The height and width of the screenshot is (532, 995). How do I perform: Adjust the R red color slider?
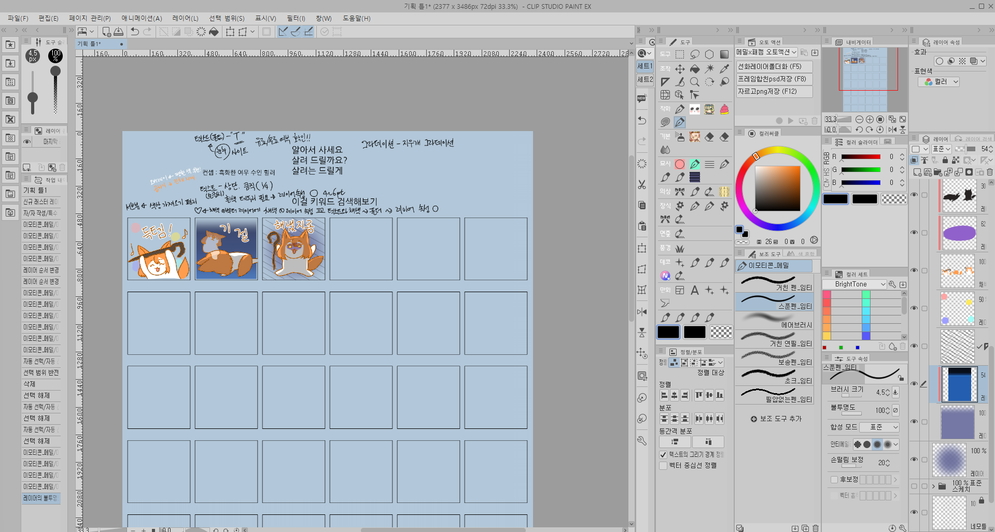pos(861,156)
